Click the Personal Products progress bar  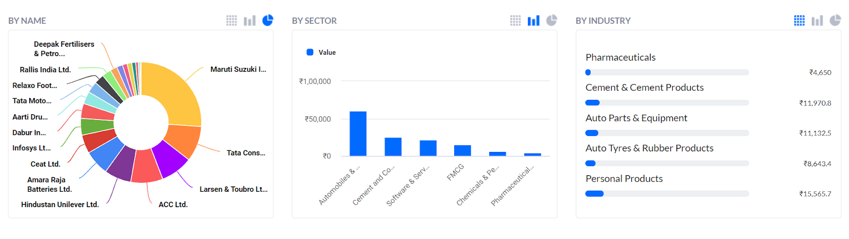[x=667, y=193]
